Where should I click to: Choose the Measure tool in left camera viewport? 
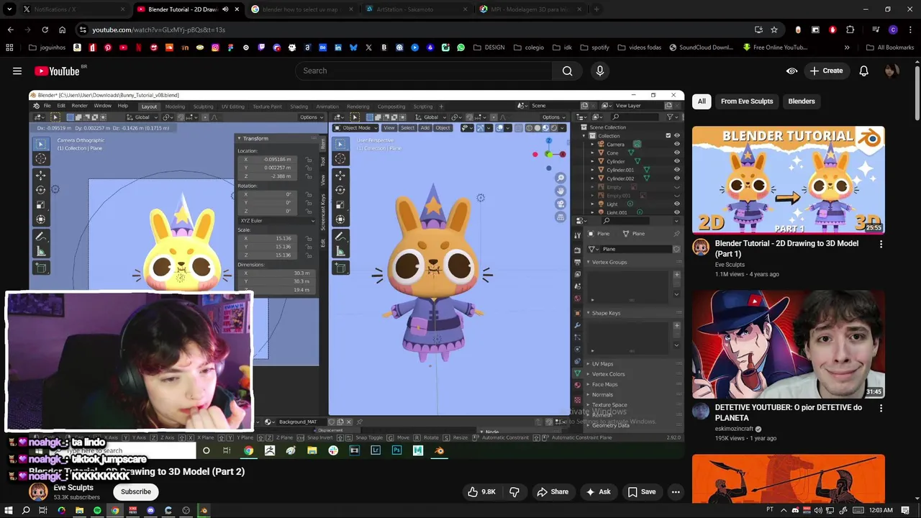pos(41,251)
